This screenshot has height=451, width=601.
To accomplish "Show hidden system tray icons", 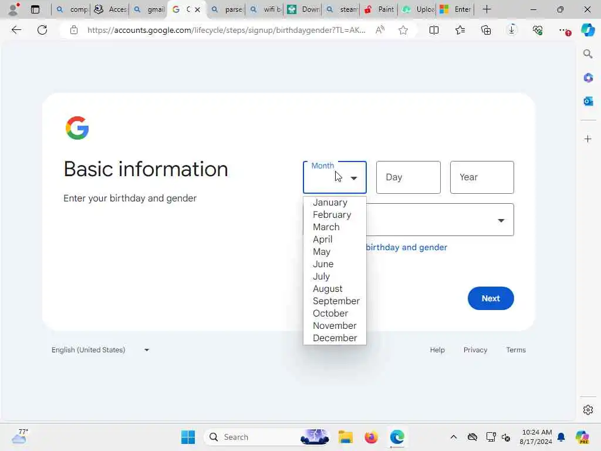I will pyautogui.click(x=454, y=437).
